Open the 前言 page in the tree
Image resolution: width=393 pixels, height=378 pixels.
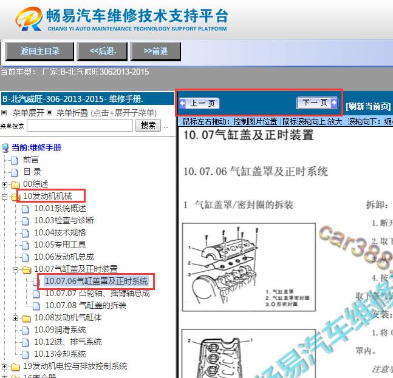(x=31, y=160)
